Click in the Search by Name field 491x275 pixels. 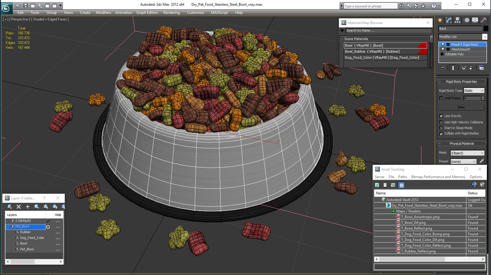click(388, 30)
